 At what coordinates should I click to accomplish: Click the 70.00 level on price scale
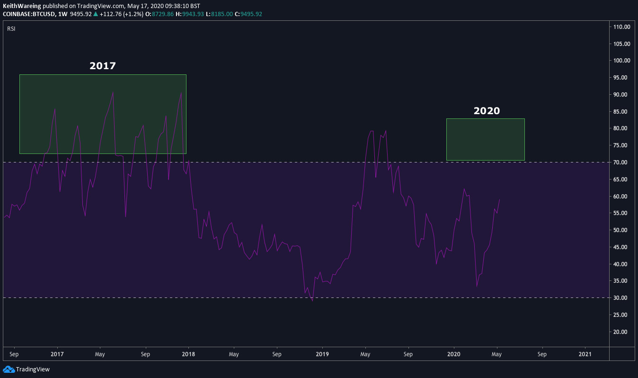621,162
